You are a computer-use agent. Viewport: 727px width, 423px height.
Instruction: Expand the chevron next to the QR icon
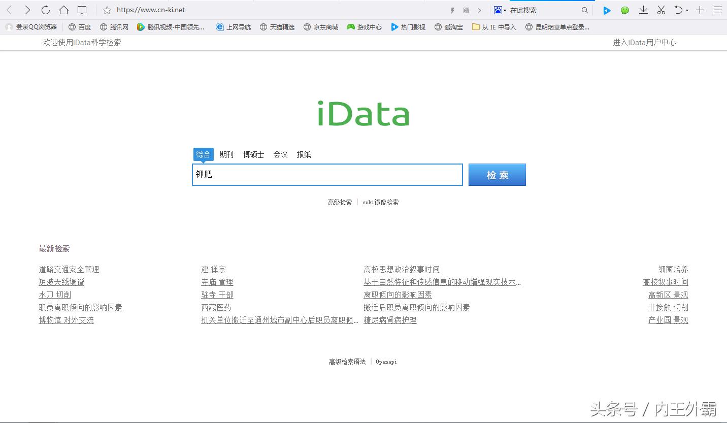pos(480,10)
